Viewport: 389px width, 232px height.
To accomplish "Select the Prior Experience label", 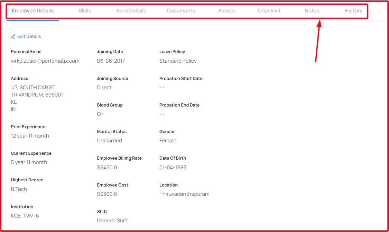I will point(28,127).
